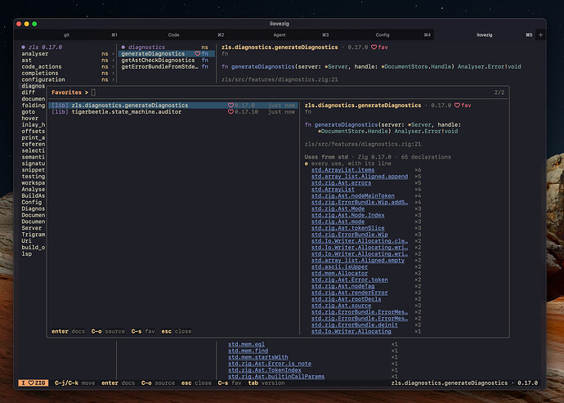Image resolution: width=564 pixels, height=403 pixels.
Task: Toggle heart on tigerbeetle.state_machine.auditor favorite
Action: coord(231,112)
